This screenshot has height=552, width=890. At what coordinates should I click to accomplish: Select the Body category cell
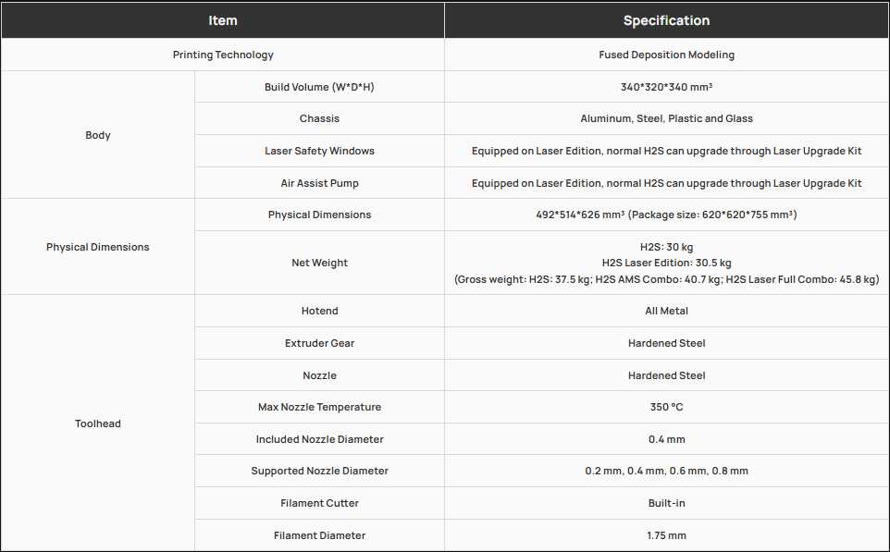click(x=98, y=135)
